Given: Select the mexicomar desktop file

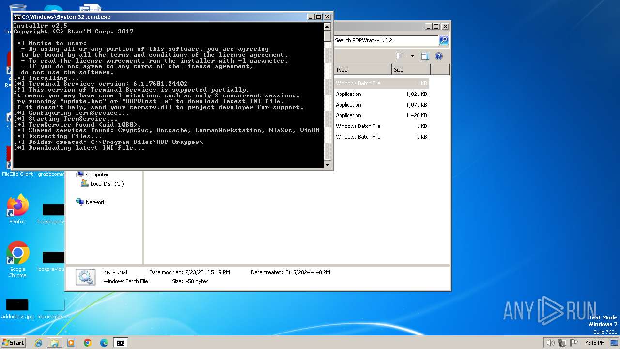Looking at the screenshot, I should [x=54, y=309].
